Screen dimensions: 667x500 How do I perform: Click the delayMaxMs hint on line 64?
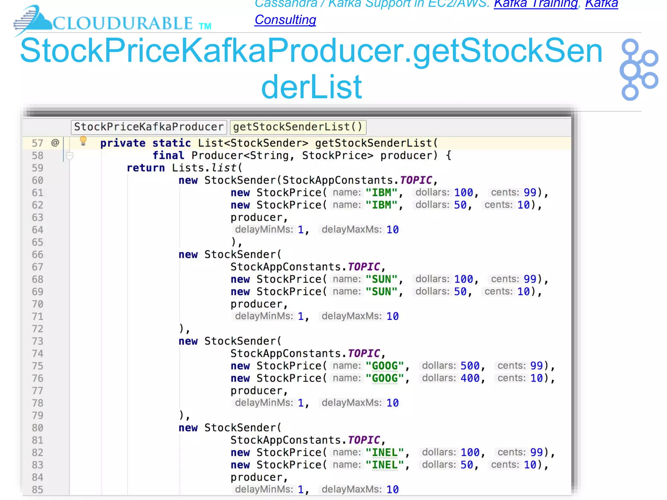coord(351,230)
